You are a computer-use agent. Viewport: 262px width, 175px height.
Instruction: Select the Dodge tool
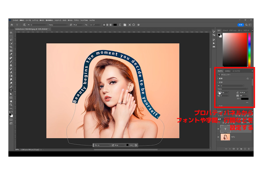tap(11, 83)
